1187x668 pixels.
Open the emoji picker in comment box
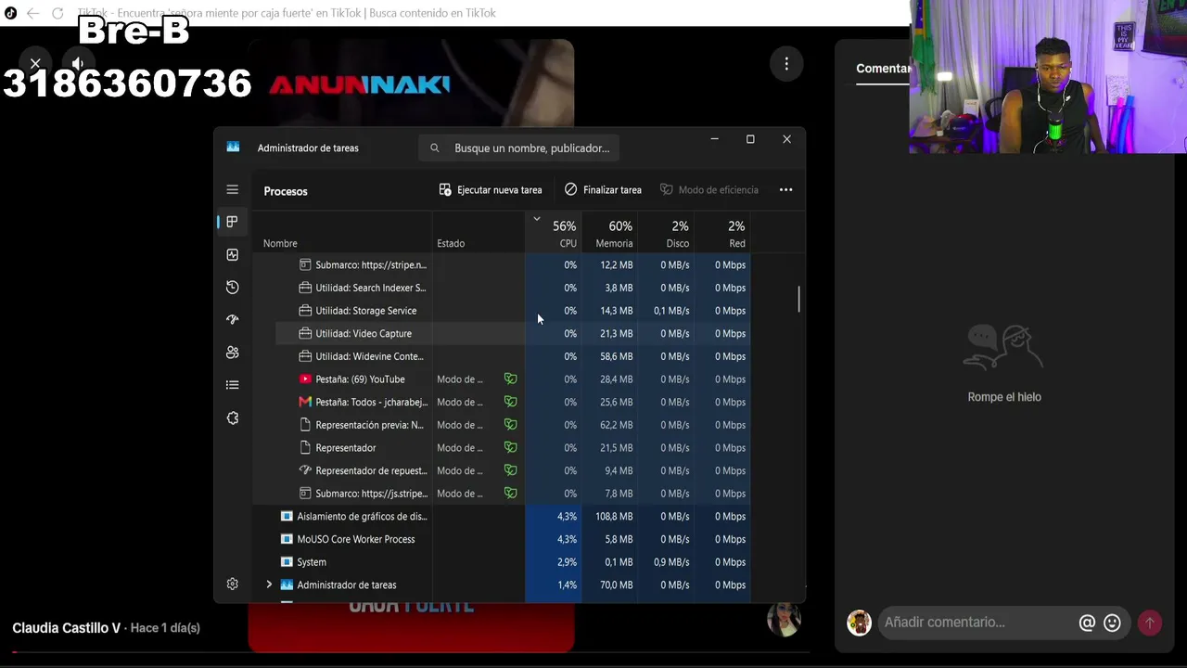[x=1112, y=623]
